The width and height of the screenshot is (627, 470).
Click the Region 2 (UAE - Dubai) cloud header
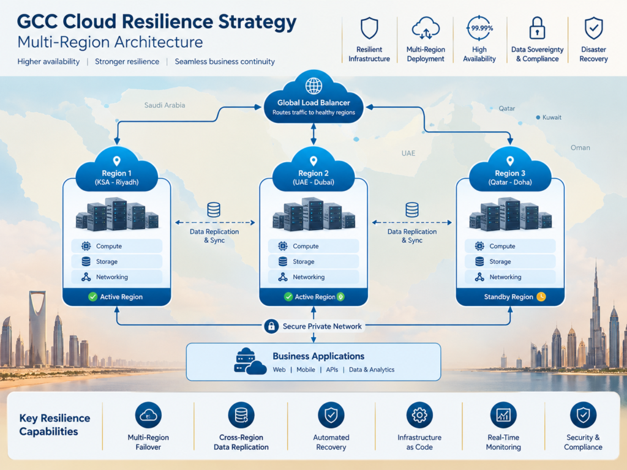point(313,170)
